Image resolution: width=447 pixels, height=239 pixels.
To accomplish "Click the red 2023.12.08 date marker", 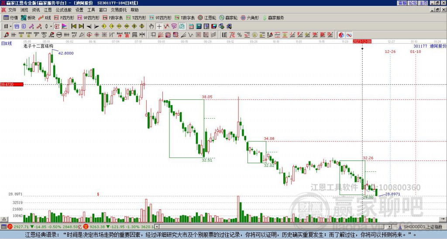I will [x=362, y=41].
